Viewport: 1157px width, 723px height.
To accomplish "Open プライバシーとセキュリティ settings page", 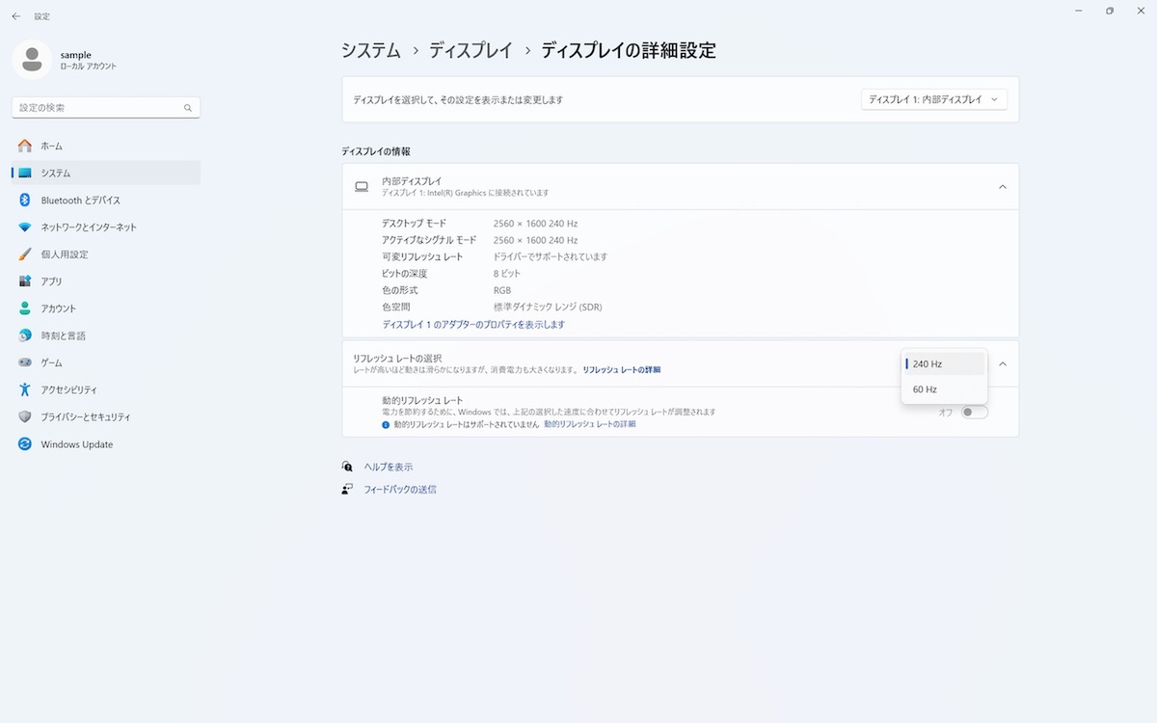I will pos(106,417).
